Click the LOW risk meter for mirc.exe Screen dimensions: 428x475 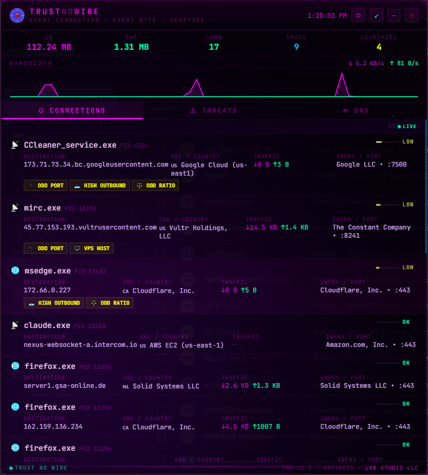point(395,205)
